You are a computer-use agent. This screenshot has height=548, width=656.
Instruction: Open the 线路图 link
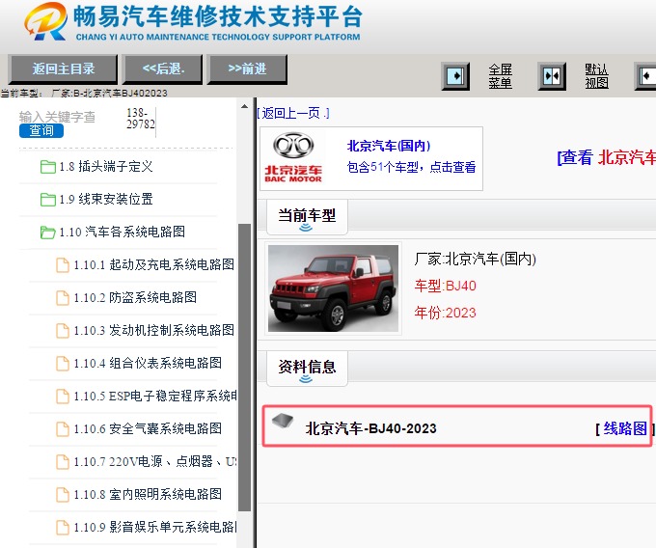tap(625, 428)
